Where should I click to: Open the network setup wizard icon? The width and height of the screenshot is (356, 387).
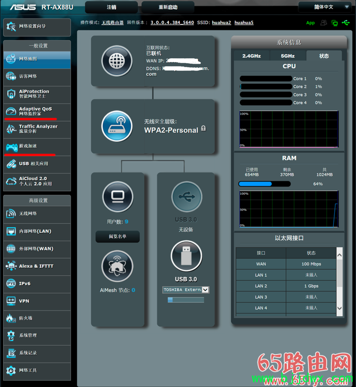click(x=11, y=26)
